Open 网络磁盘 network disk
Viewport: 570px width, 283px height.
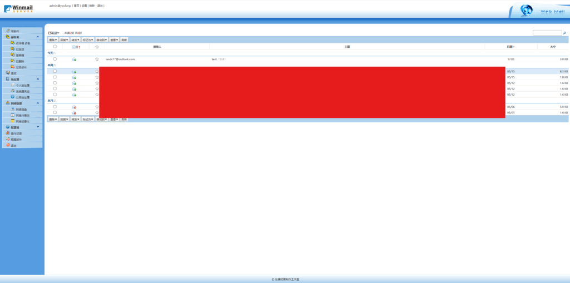[22, 110]
